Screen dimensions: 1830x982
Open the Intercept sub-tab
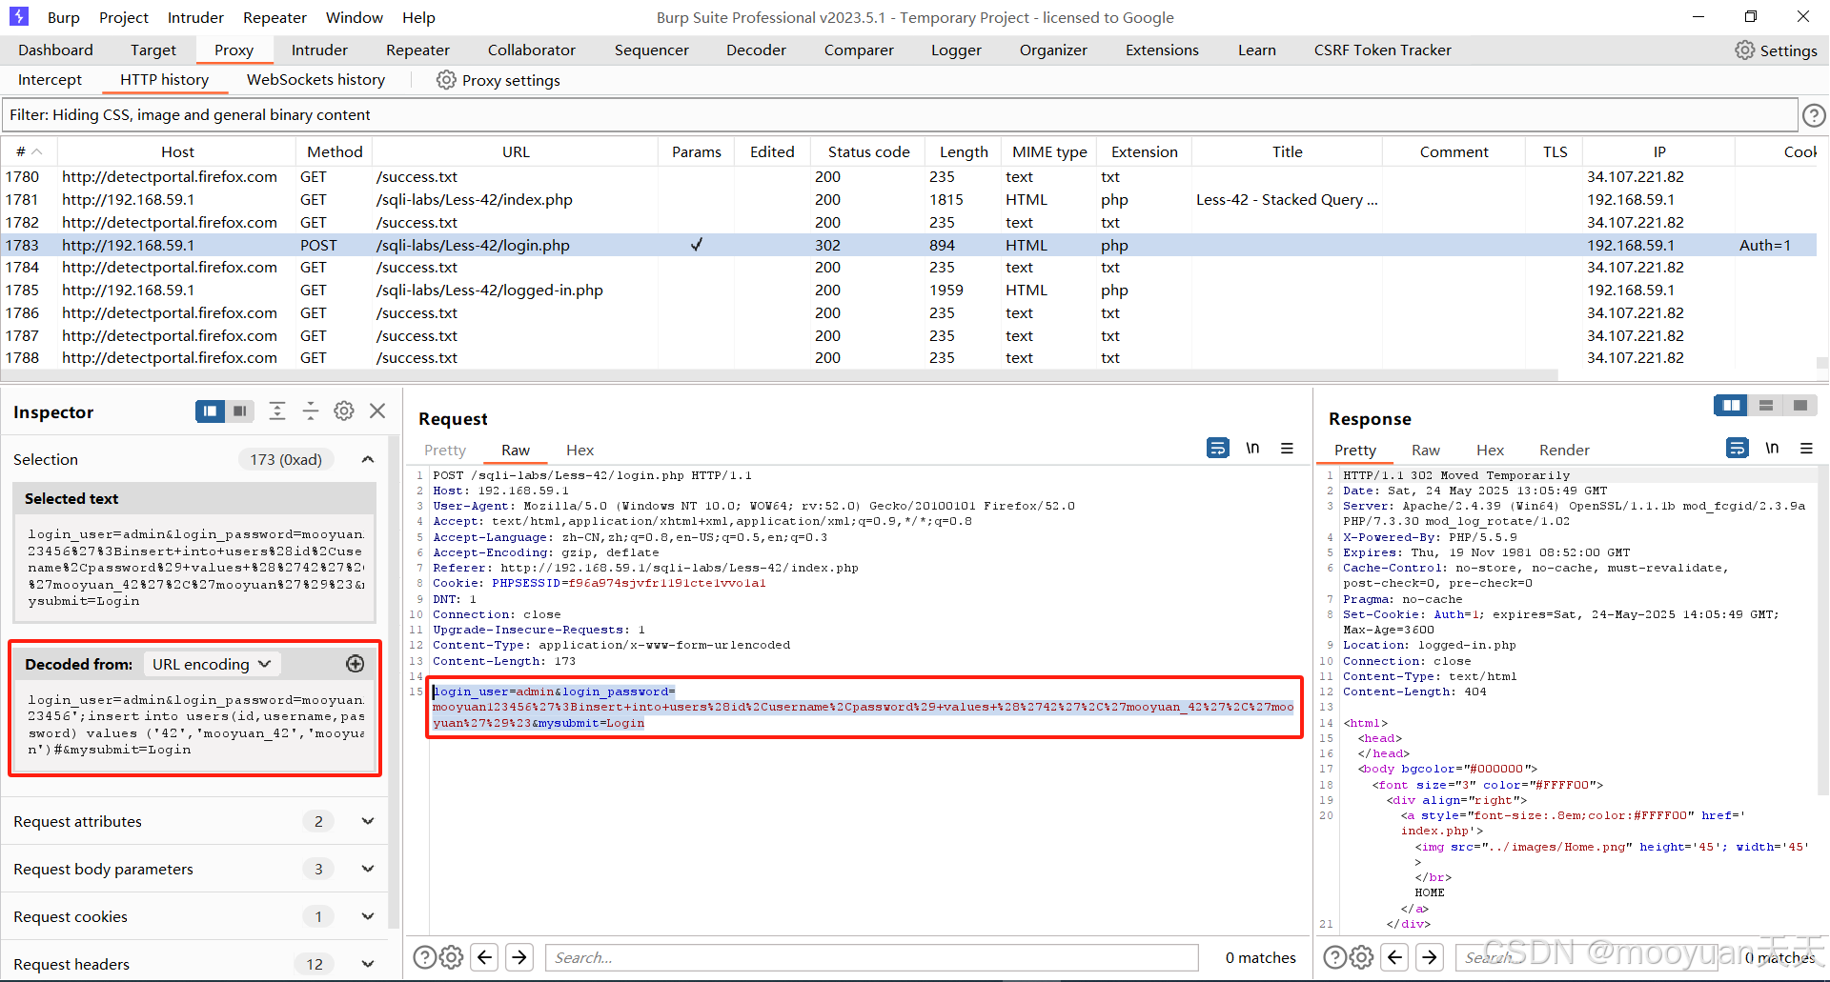tap(50, 80)
